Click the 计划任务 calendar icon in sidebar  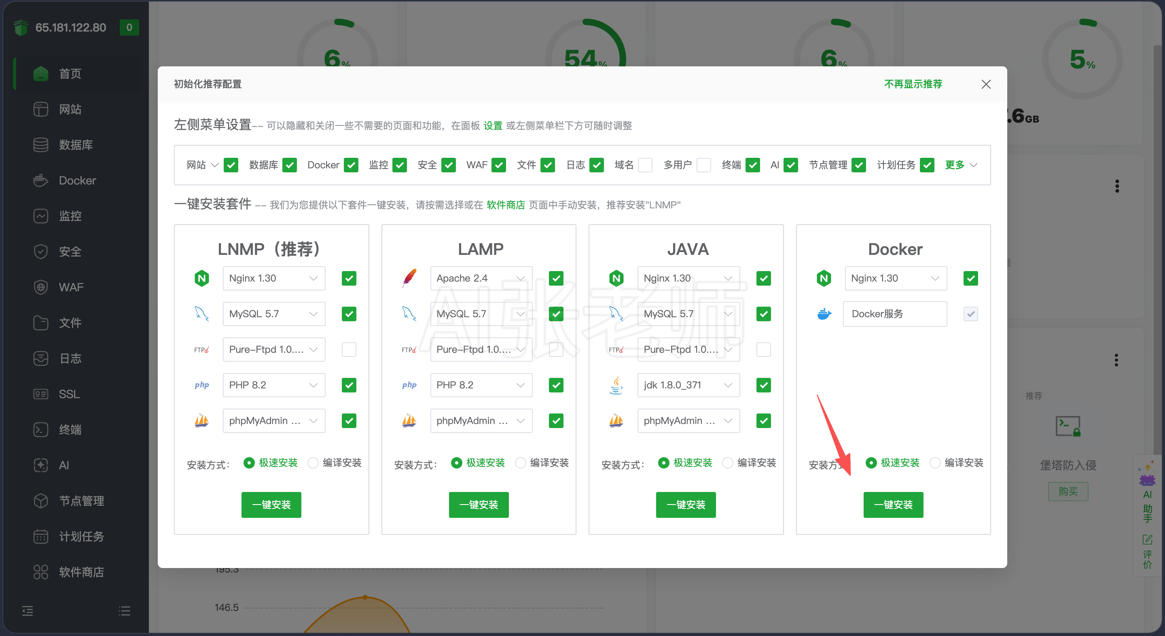pyautogui.click(x=41, y=536)
